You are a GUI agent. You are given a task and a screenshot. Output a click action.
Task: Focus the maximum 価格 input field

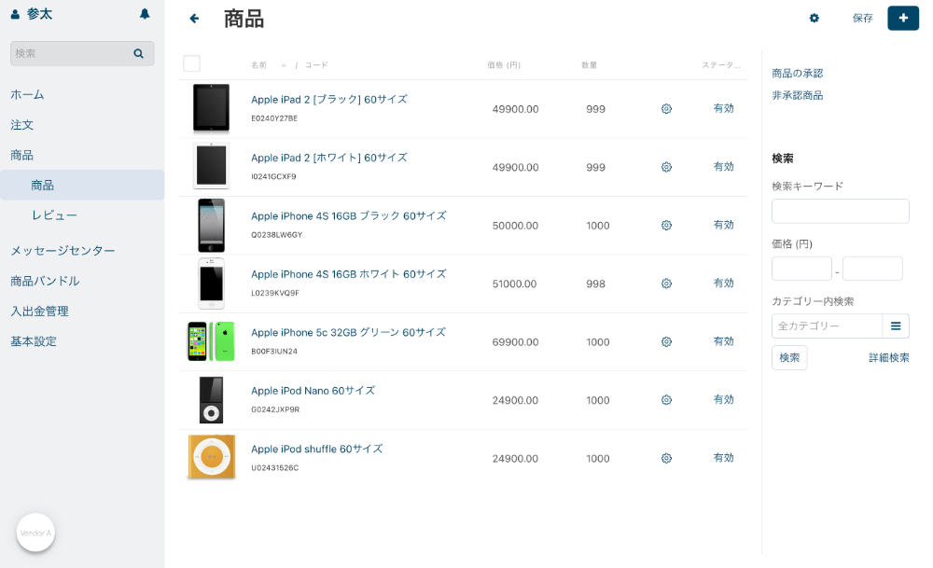click(x=872, y=269)
